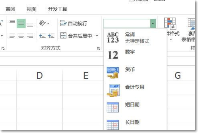198x133 pixels.
Task: Align text to the left
Action: 12,36
